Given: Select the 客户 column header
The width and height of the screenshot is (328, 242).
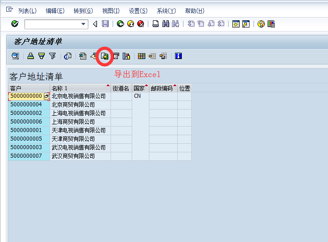Looking at the screenshot, I should (29, 88).
